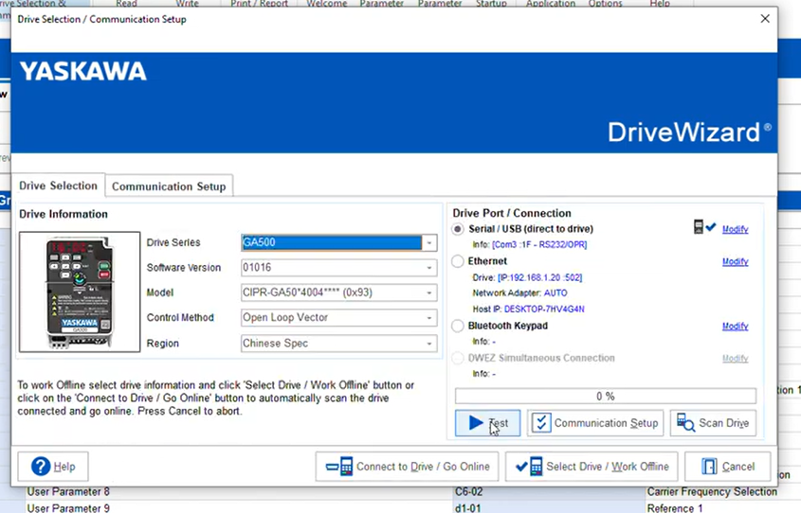This screenshot has width=801, height=513.
Task: Click the Connect to Drive icon
Action: (x=338, y=467)
